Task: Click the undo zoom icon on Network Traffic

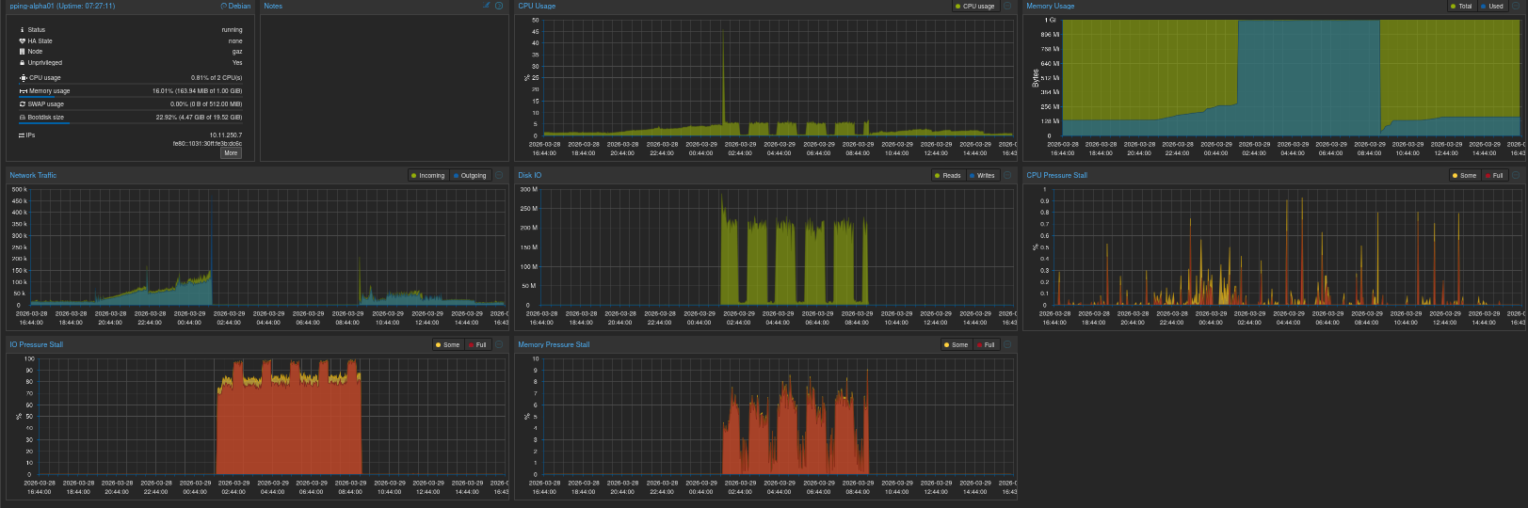Action: coord(499,175)
